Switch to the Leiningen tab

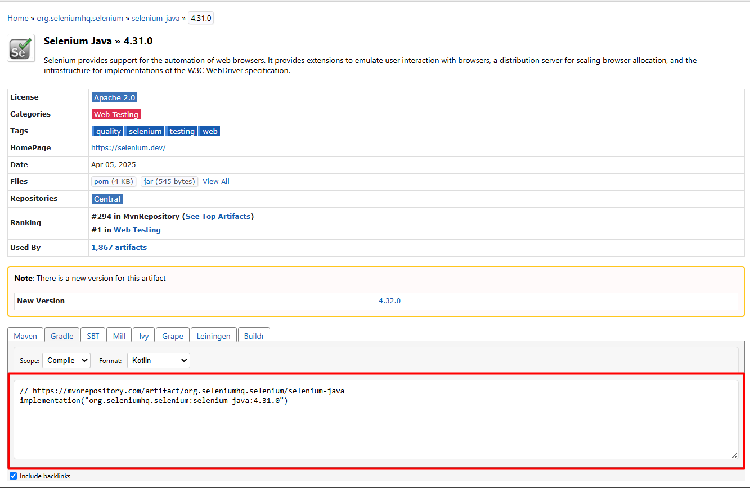click(x=214, y=335)
